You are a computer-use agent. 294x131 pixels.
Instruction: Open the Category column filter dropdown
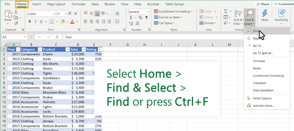(40, 49)
